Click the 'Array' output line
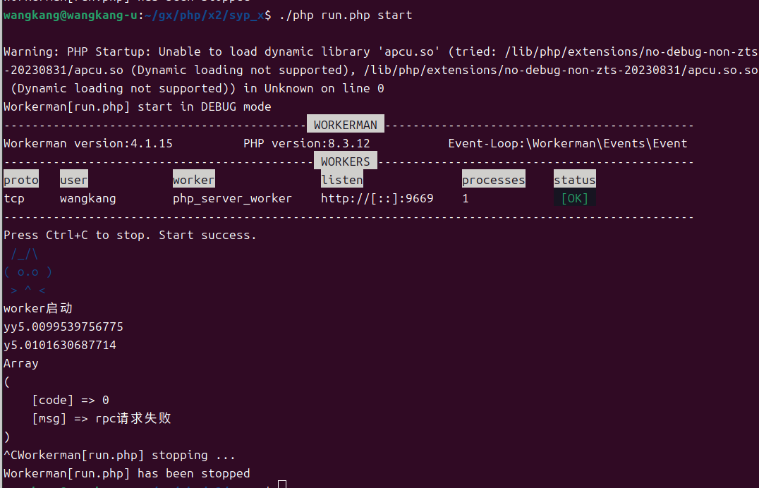The height and width of the screenshot is (488, 759). pos(21,364)
